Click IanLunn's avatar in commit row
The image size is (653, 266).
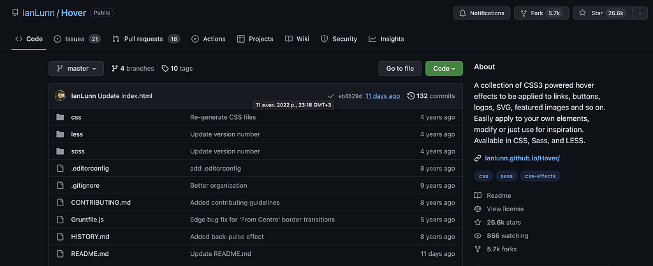[61, 96]
